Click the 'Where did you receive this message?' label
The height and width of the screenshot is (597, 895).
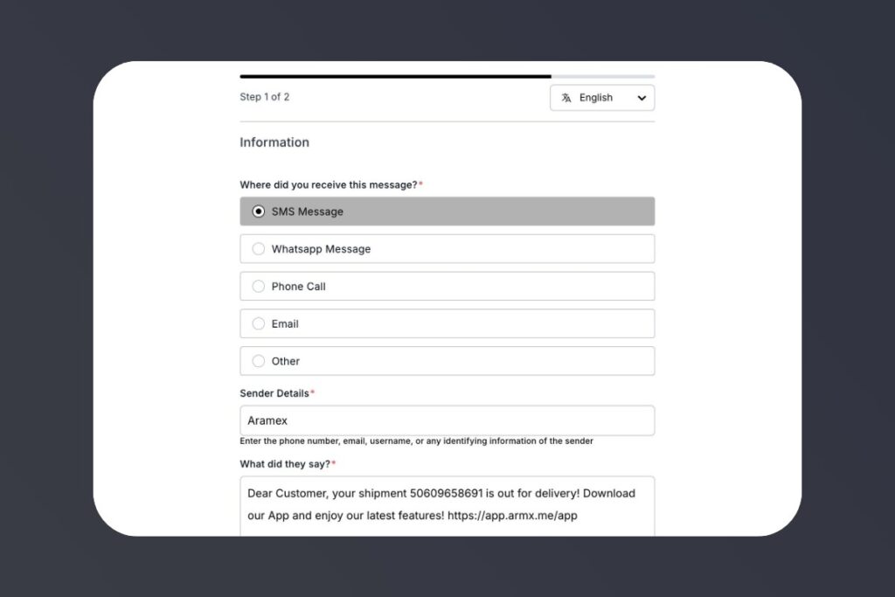(x=329, y=184)
